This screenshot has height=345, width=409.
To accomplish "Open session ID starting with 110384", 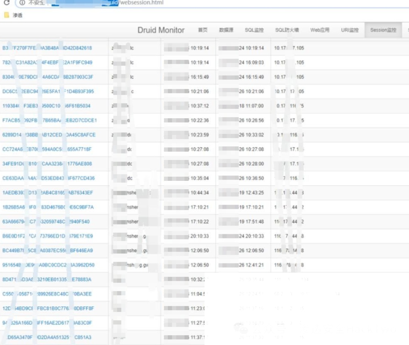I will [47, 106].
